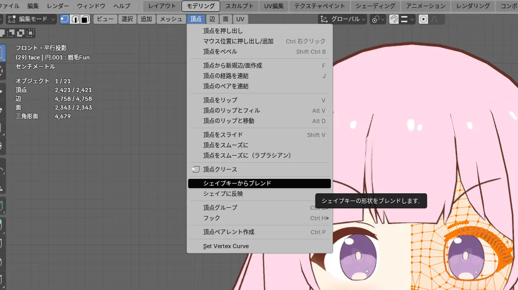
Task: Switch to face select mode icon
Action: (x=85, y=19)
